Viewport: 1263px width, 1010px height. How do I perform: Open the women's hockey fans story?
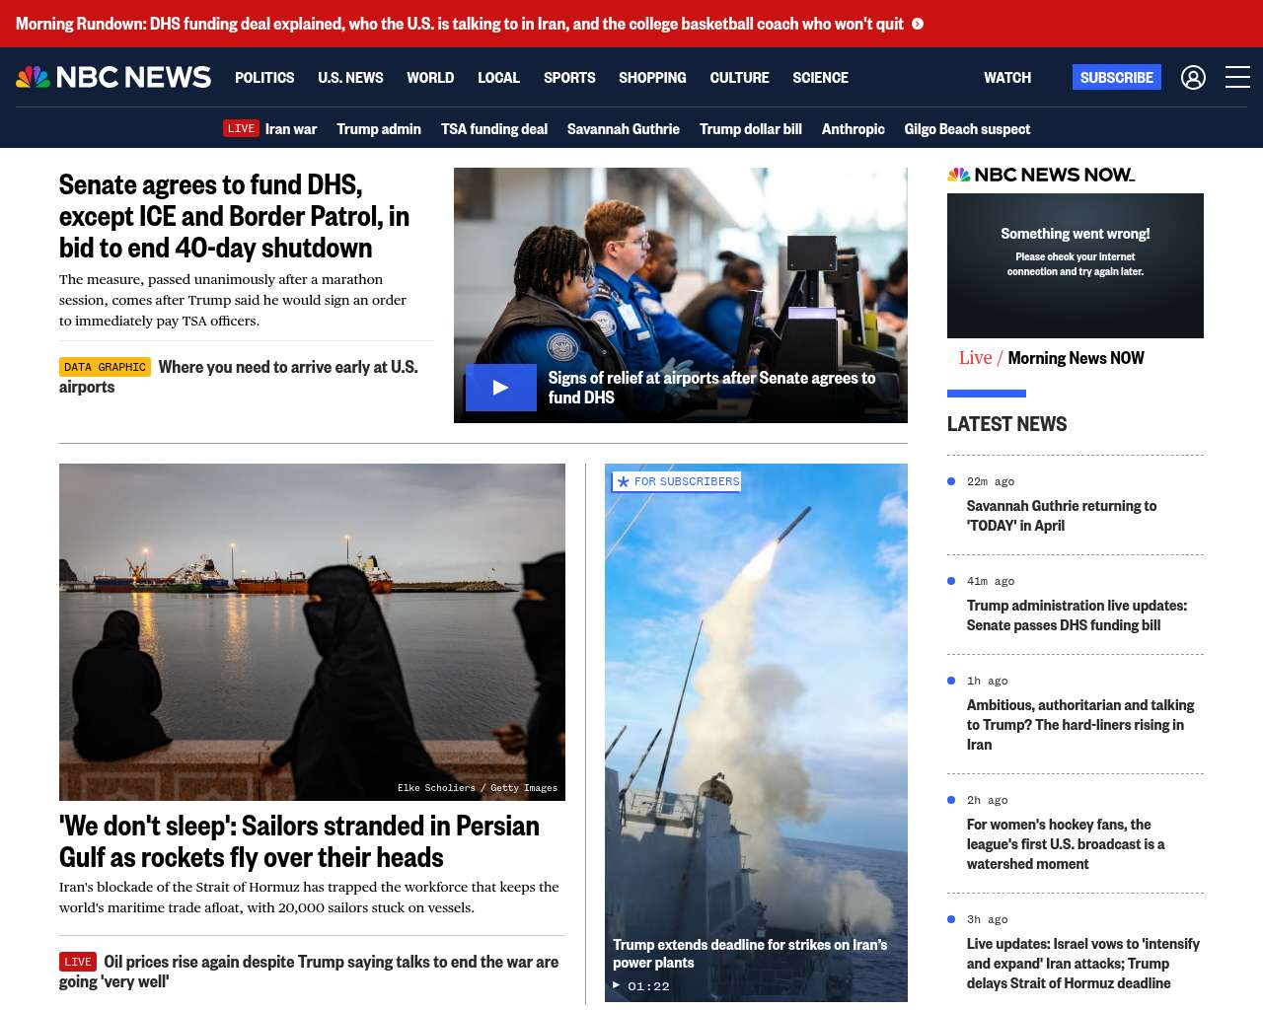point(1066,844)
